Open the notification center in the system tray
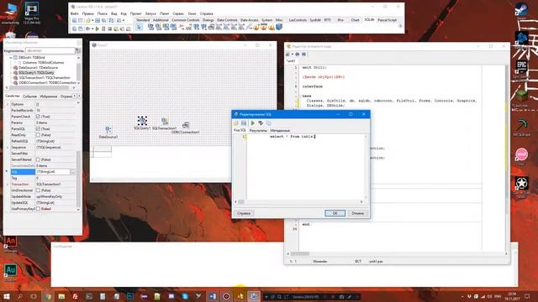This screenshot has height=302, width=538. (x=527, y=296)
